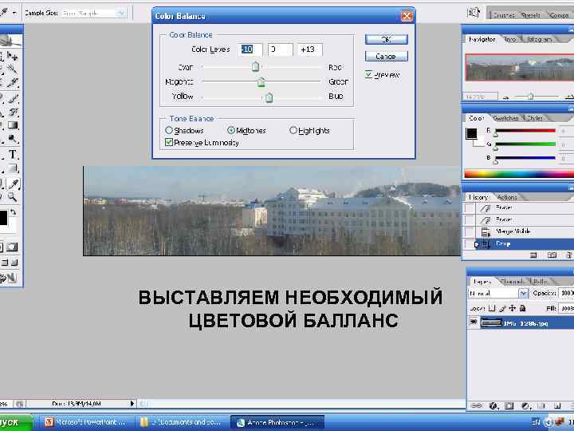The height and width of the screenshot is (431, 574).
Task: Click Adobe Photoshop taskbar button
Action: [277, 422]
